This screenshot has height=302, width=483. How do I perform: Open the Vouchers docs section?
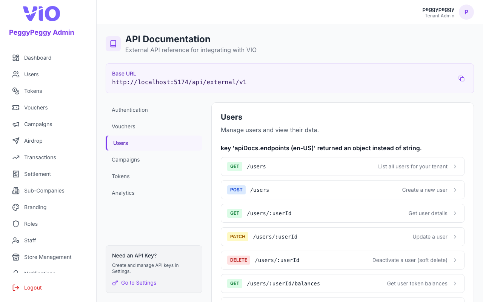(154, 126)
